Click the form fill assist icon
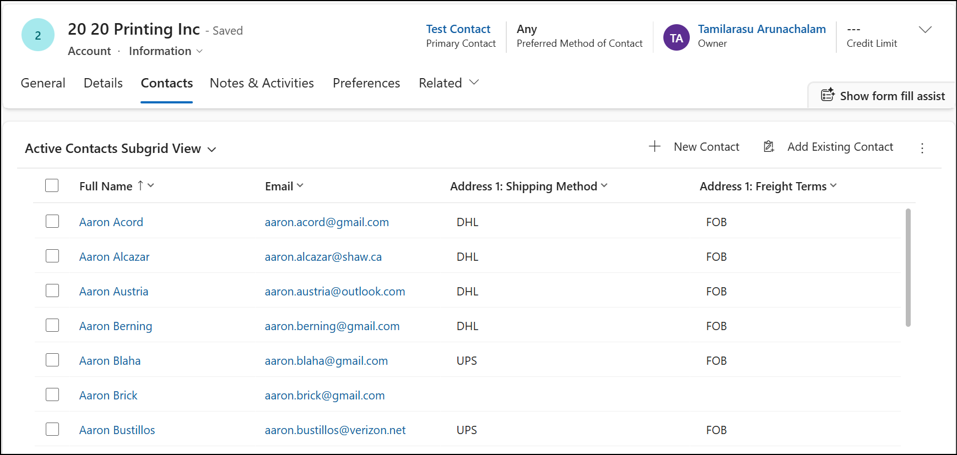The image size is (957, 455). point(828,95)
